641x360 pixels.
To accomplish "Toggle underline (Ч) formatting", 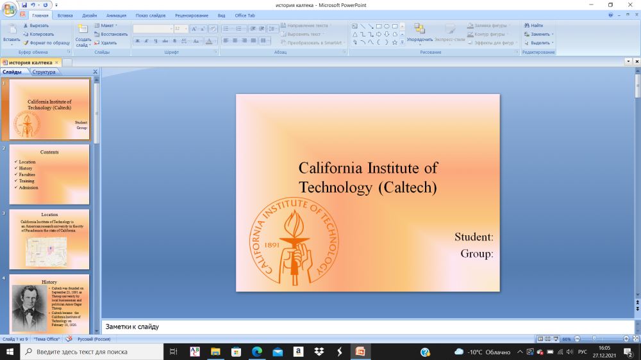I will [156, 41].
